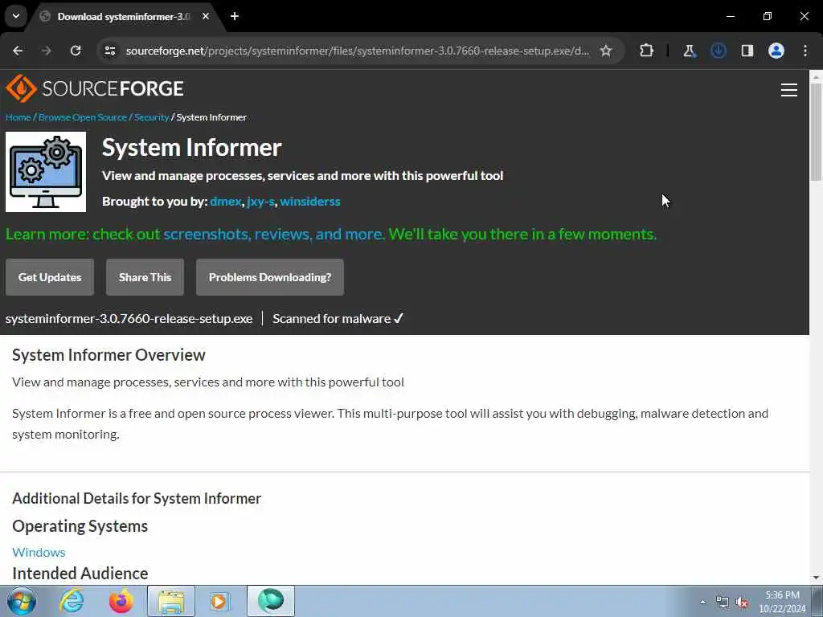Open the Security breadcrumb link
Viewport: 823px width, 617px height.
tap(151, 117)
